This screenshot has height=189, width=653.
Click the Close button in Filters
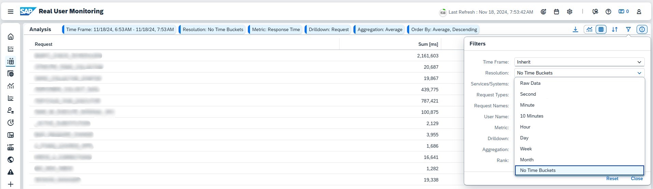[x=637, y=178]
